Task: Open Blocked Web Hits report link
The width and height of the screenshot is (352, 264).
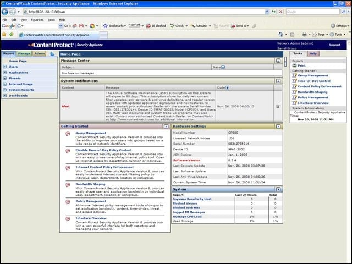Action: (186, 208)
